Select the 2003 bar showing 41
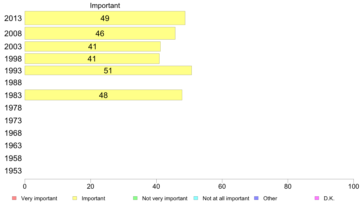 93,46
